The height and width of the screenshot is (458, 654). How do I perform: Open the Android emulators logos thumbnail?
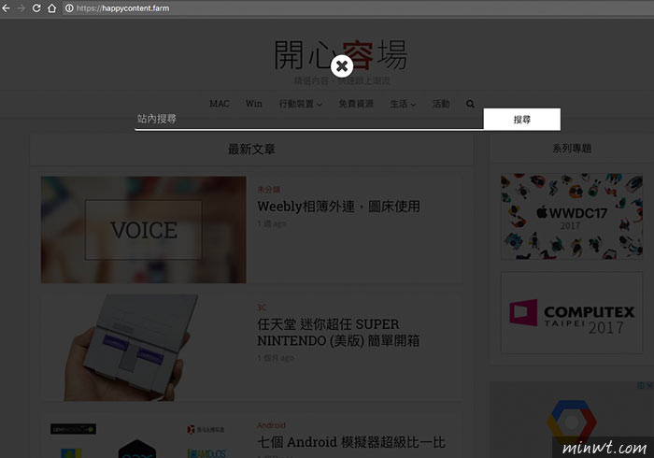tap(144, 436)
